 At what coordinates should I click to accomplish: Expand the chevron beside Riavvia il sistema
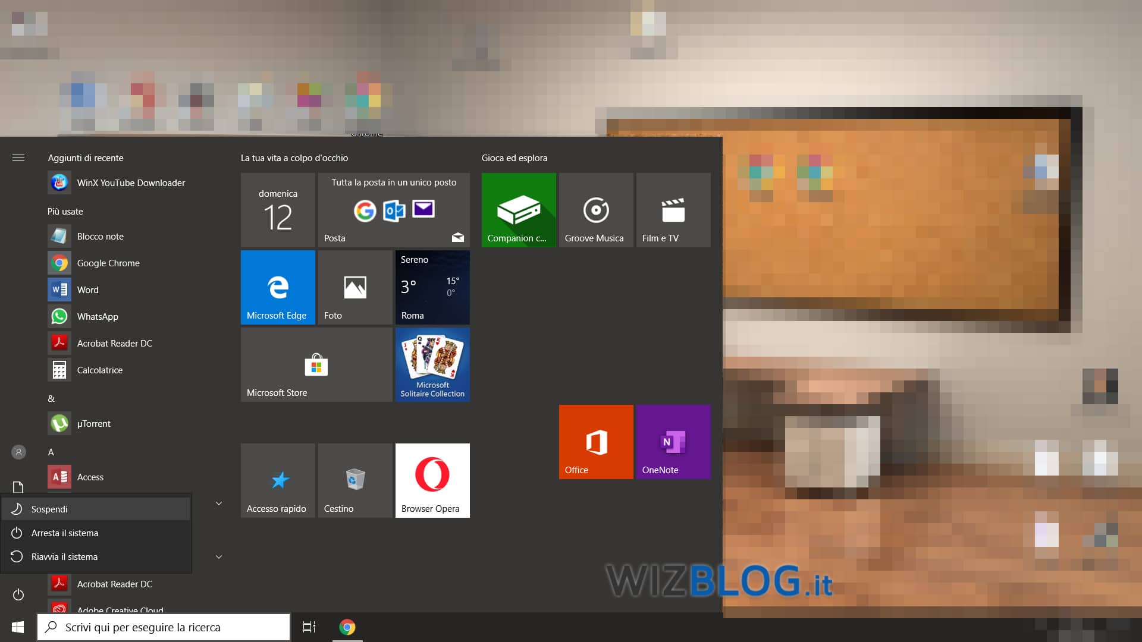tap(219, 557)
